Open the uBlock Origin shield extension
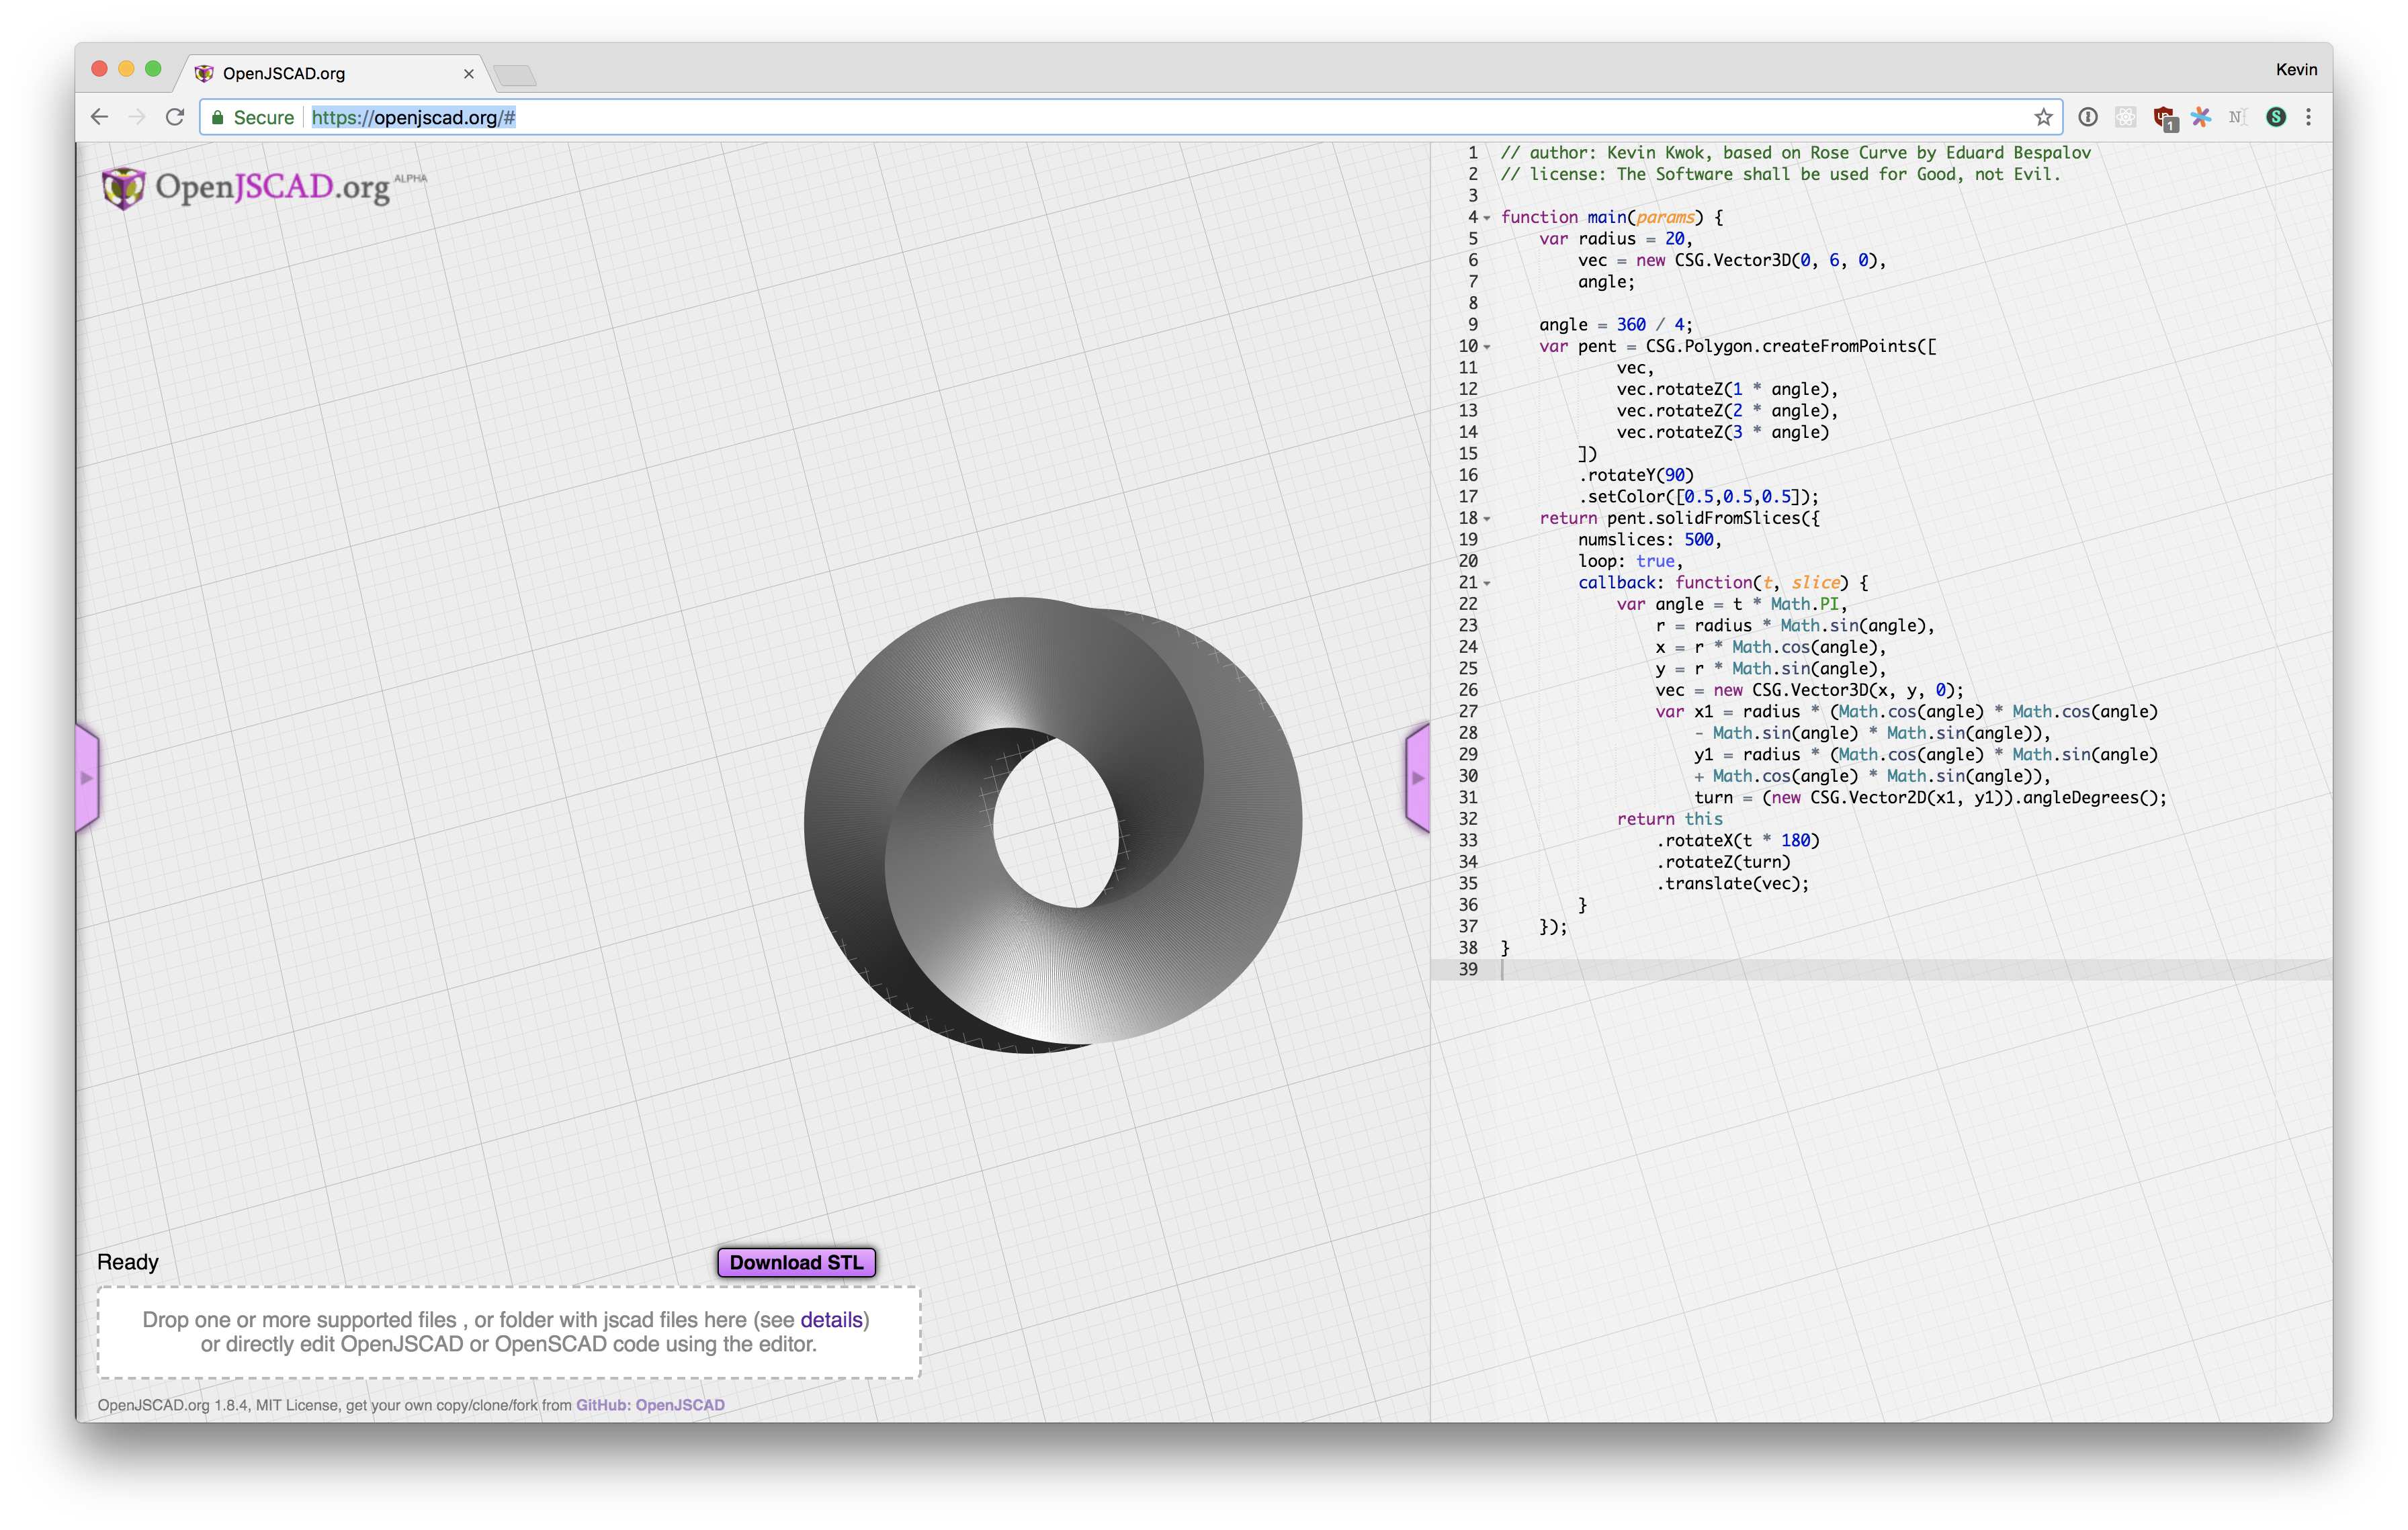This screenshot has height=1530, width=2408. pos(2164,118)
